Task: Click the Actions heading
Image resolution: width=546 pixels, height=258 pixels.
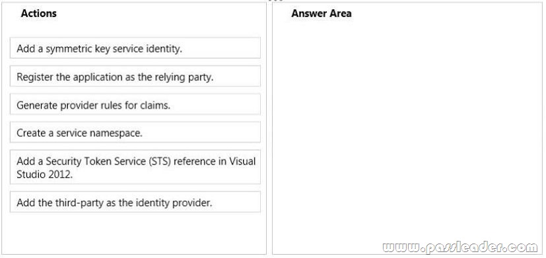Action: [39, 14]
